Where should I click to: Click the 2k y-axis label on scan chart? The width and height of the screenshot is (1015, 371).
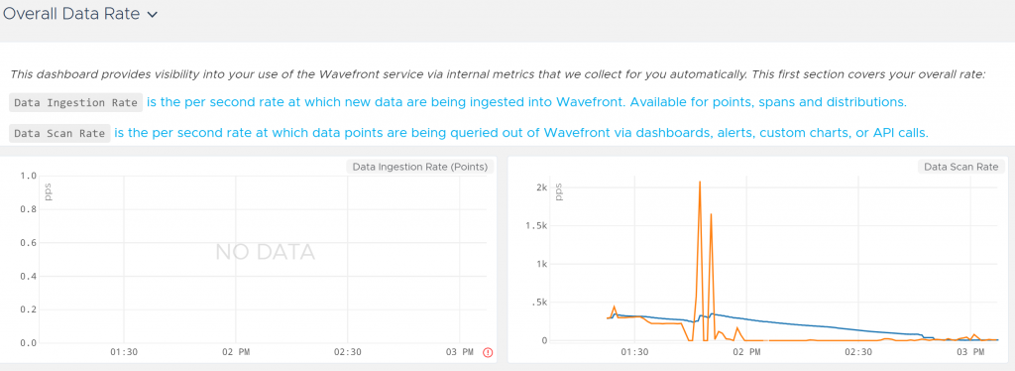tap(541, 187)
